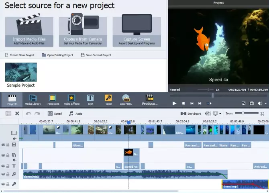Open the Voice recording tab
269x193 pixels.
pyautogui.click(x=108, y=100)
